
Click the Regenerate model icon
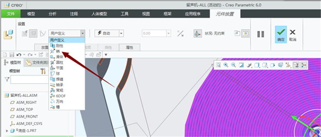[x=41, y=55]
